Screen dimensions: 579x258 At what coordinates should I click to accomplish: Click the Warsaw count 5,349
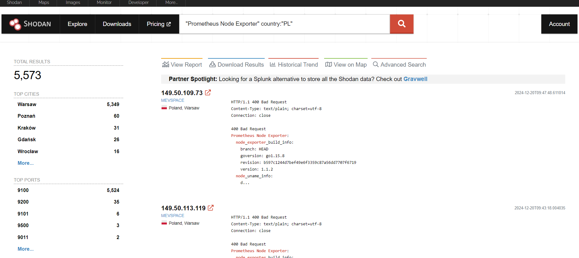click(113, 104)
